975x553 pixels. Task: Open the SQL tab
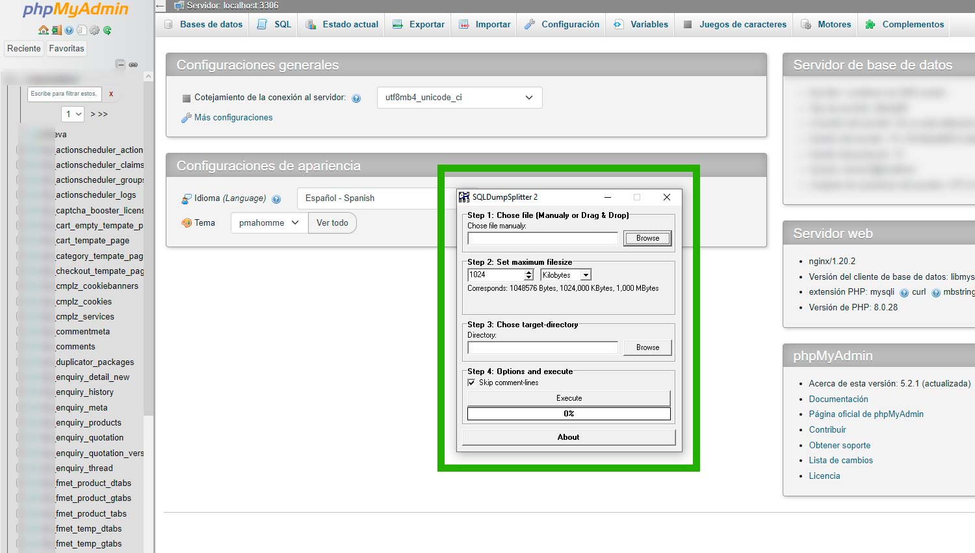click(x=274, y=24)
